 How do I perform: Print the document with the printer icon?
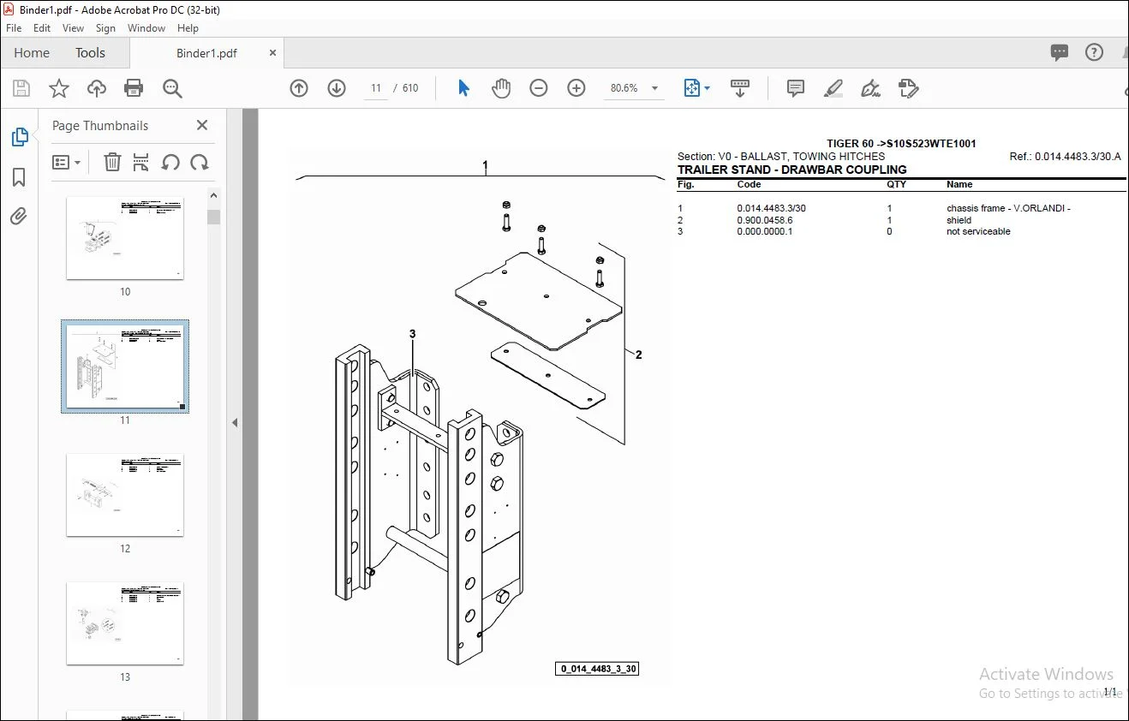tap(134, 88)
